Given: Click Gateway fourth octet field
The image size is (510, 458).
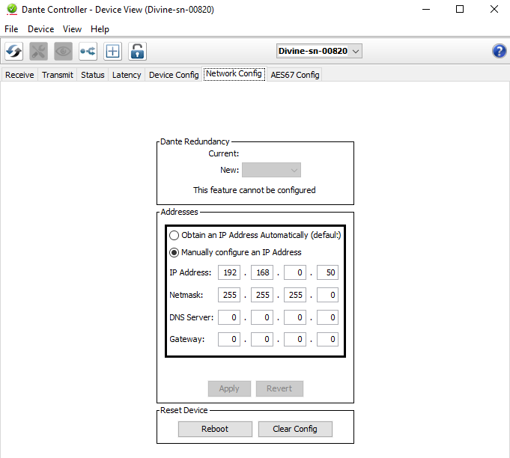Looking at the screenshot, I should (327, 339).
